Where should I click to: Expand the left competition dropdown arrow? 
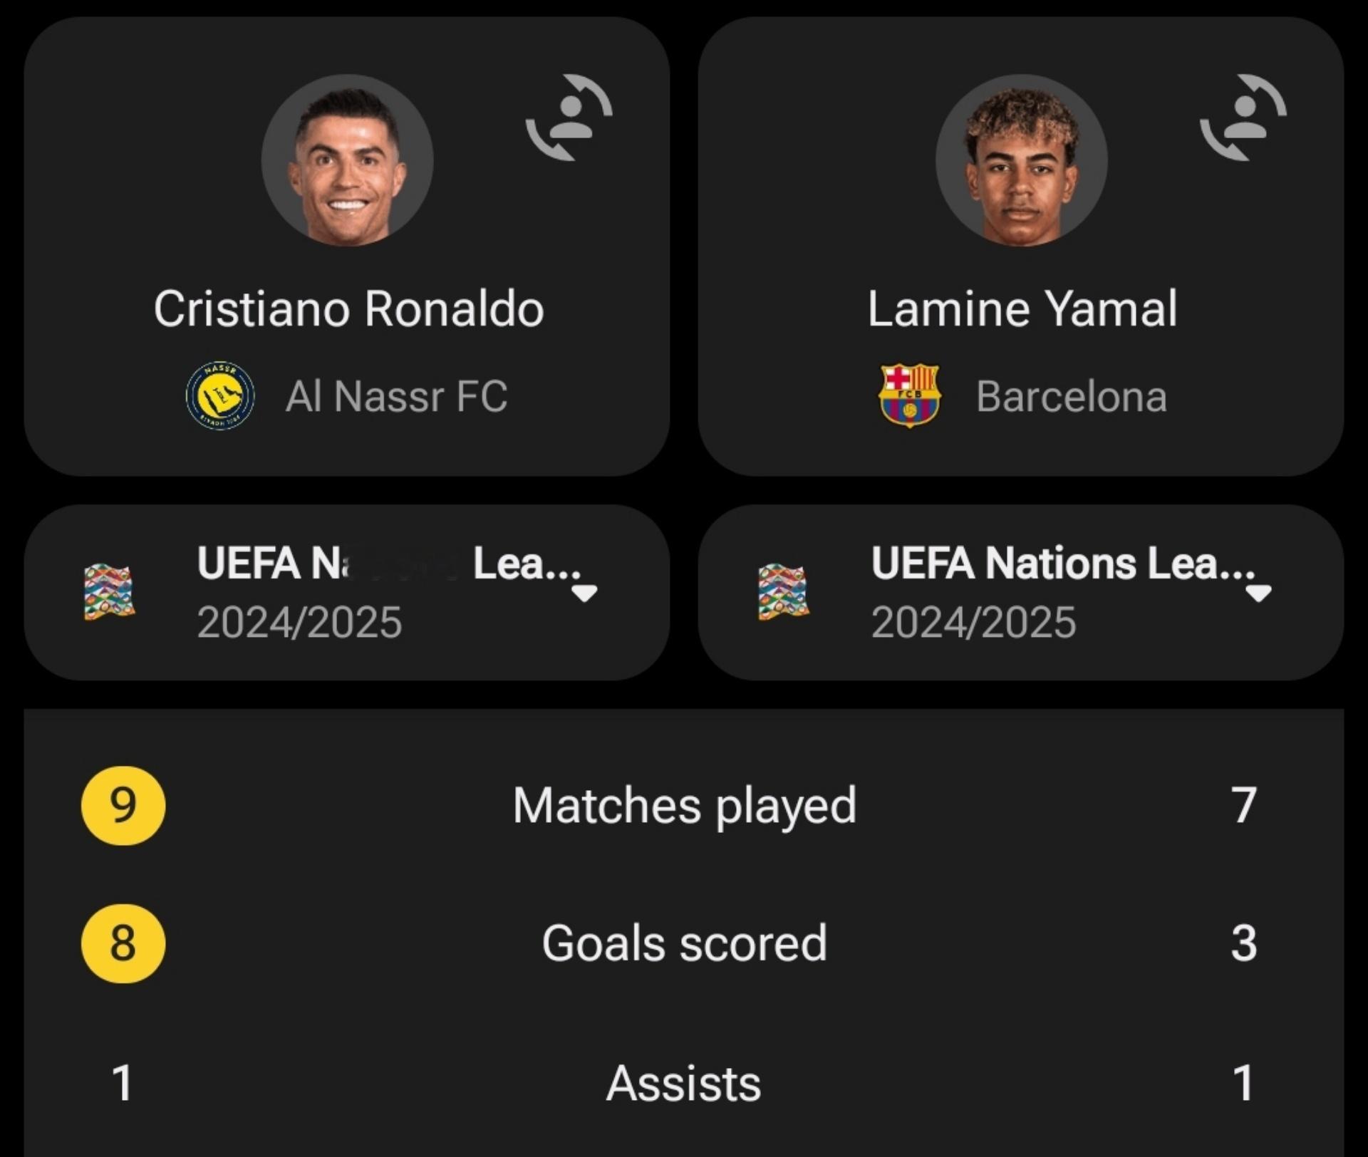(584, 593)
